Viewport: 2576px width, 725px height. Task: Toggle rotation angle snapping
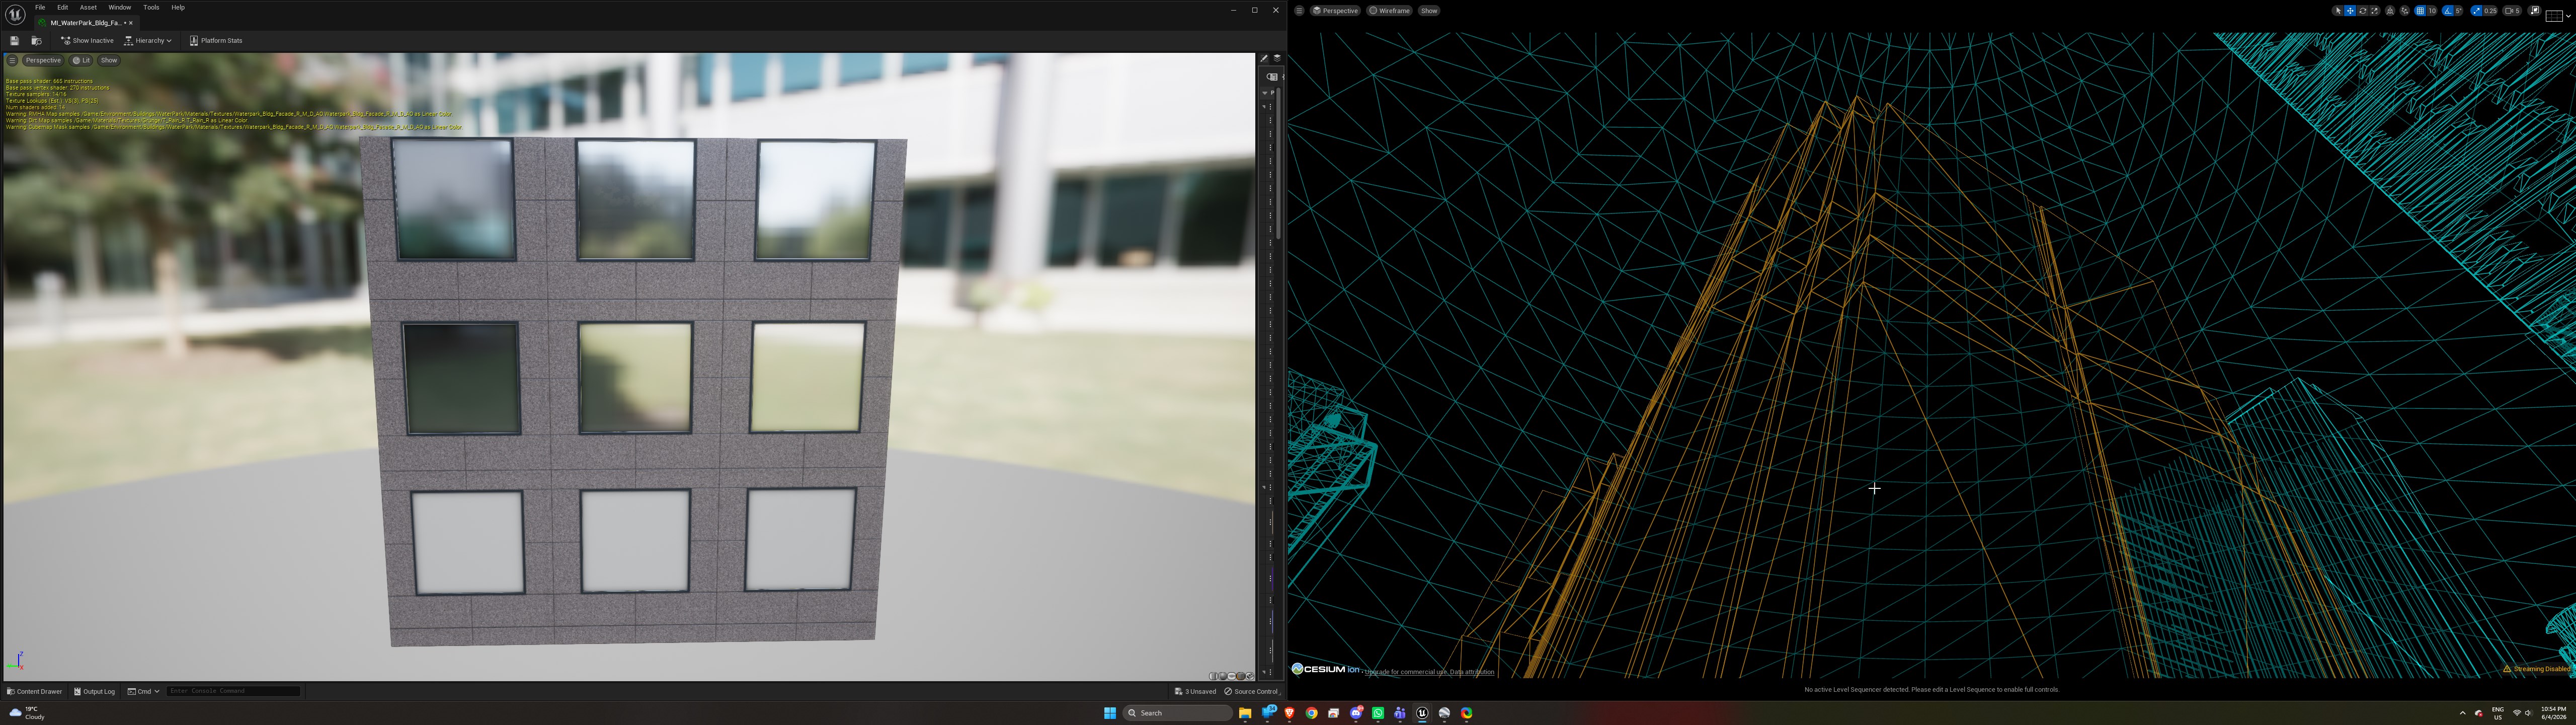[x=2448, y=11]
